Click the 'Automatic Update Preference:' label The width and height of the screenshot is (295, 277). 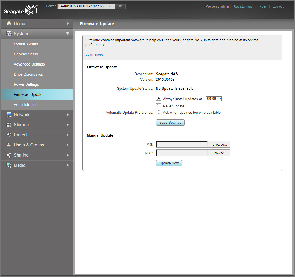[129, 112]
